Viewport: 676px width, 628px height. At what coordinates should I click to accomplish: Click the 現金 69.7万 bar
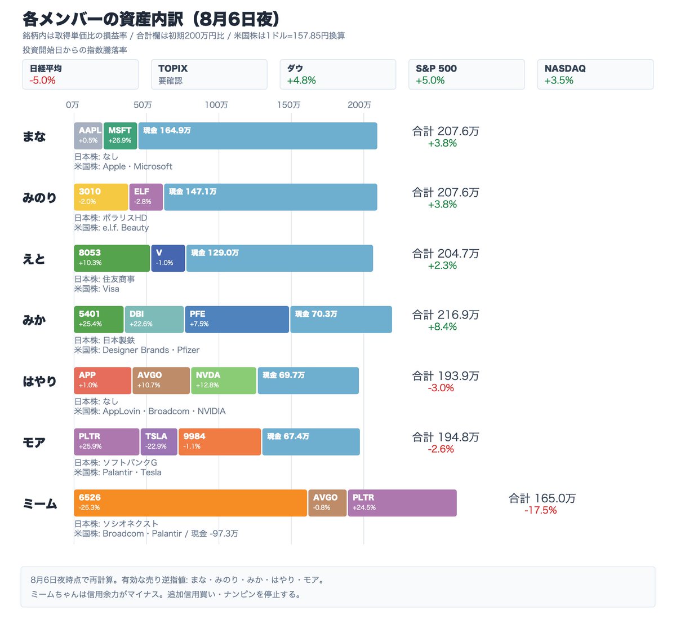coord(309,381)
